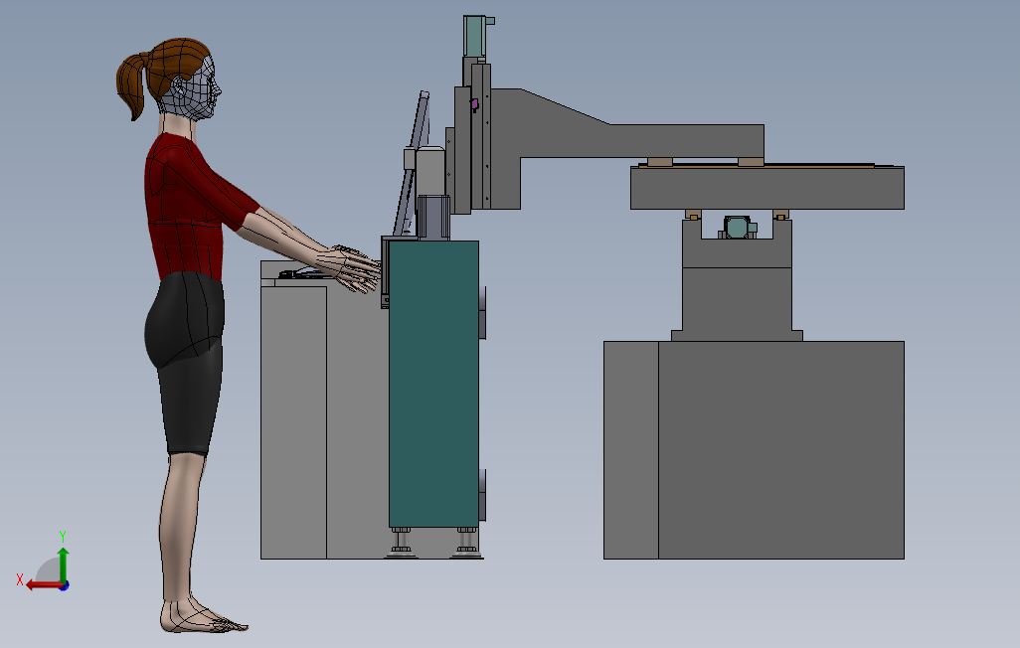Select the mannequin's outstretched hands

click(x=353, y=268)
